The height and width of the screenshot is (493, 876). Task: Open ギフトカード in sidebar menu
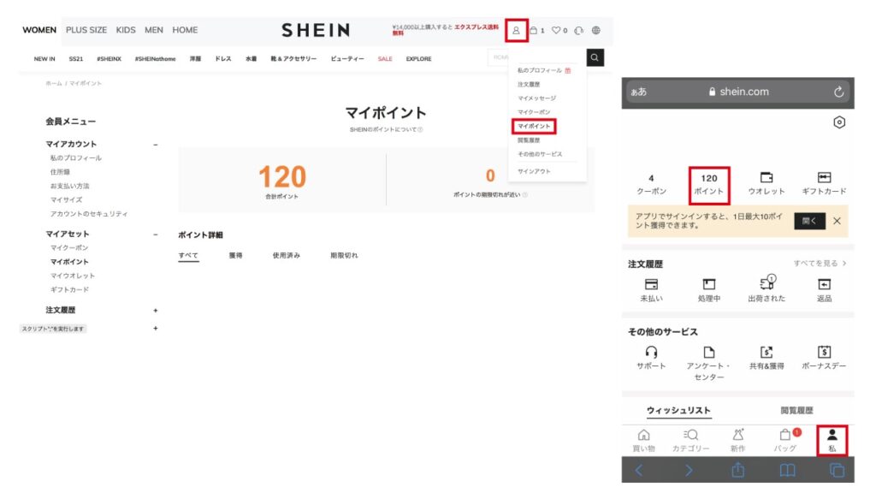[x=69, y=289]
